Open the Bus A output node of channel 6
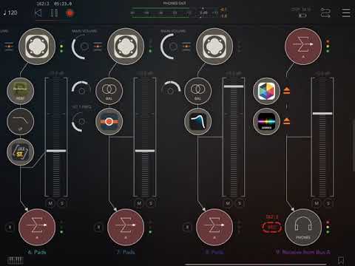355x266 pixels. point(37,227)
